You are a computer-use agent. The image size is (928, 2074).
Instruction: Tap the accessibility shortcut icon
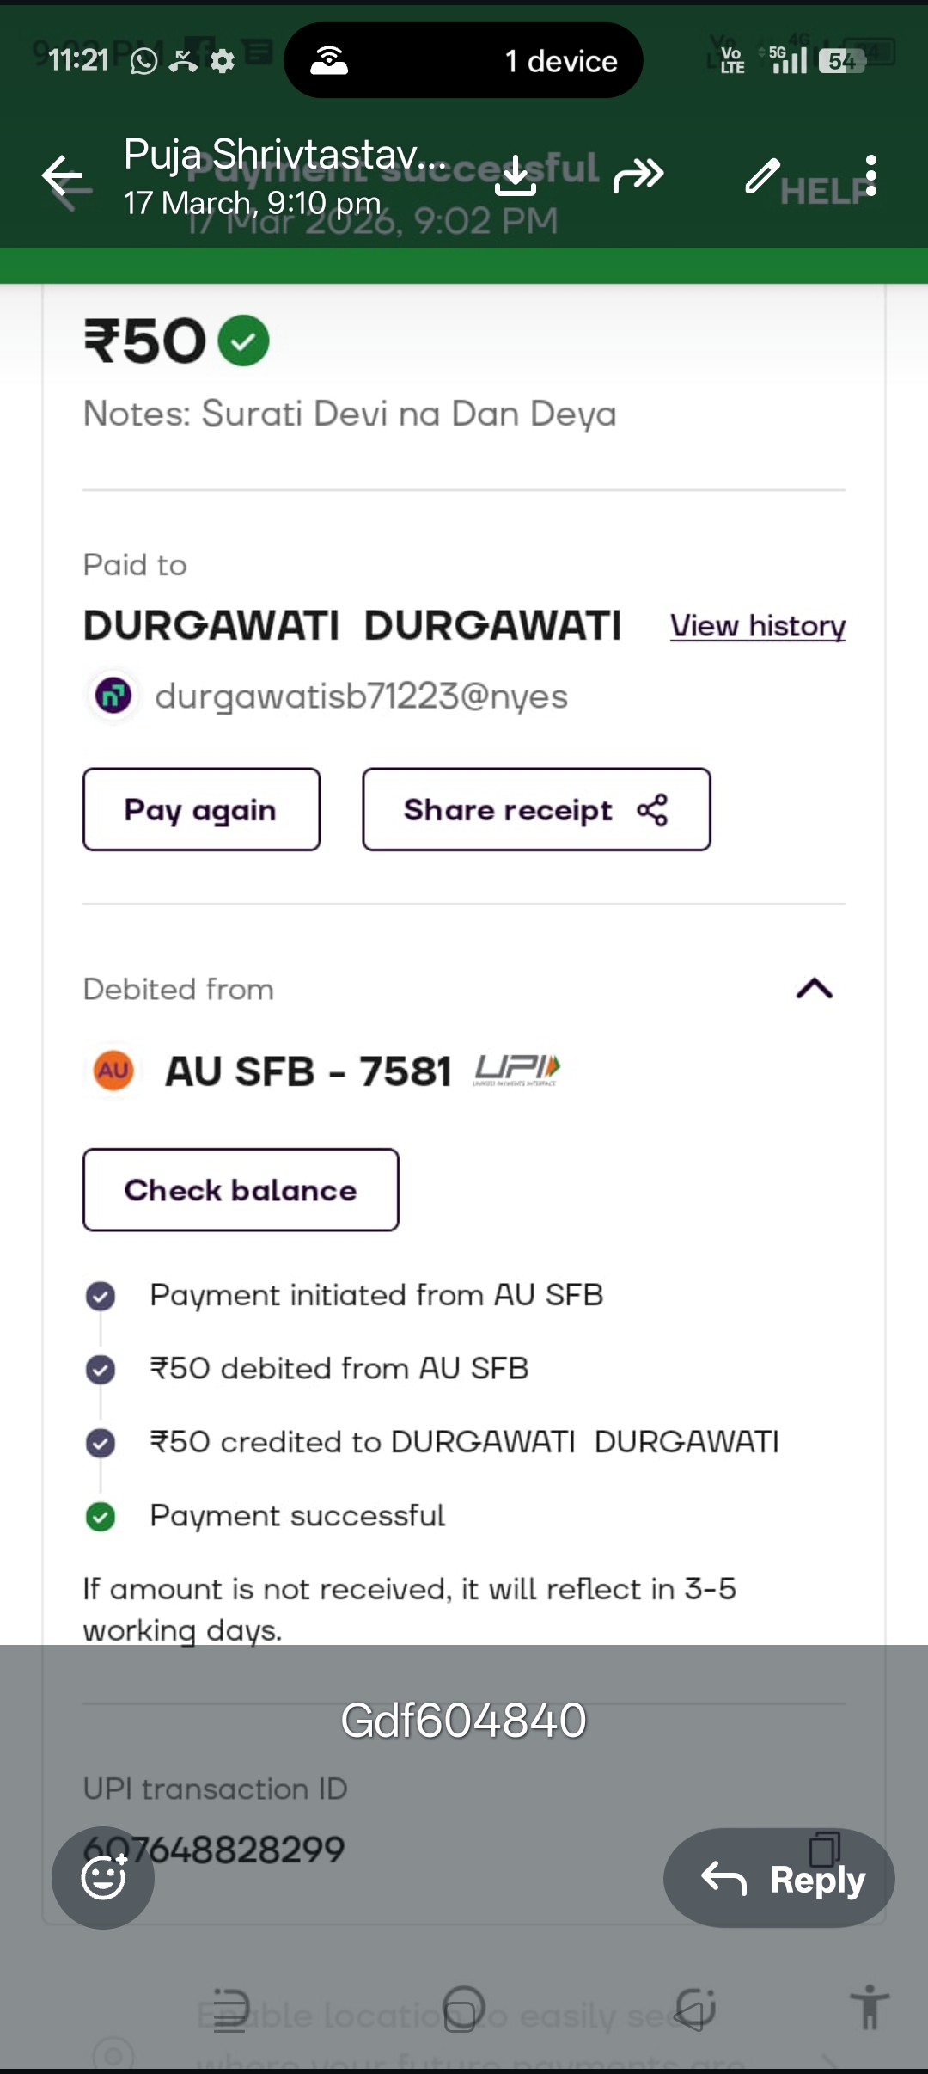tap(870, 2007)
